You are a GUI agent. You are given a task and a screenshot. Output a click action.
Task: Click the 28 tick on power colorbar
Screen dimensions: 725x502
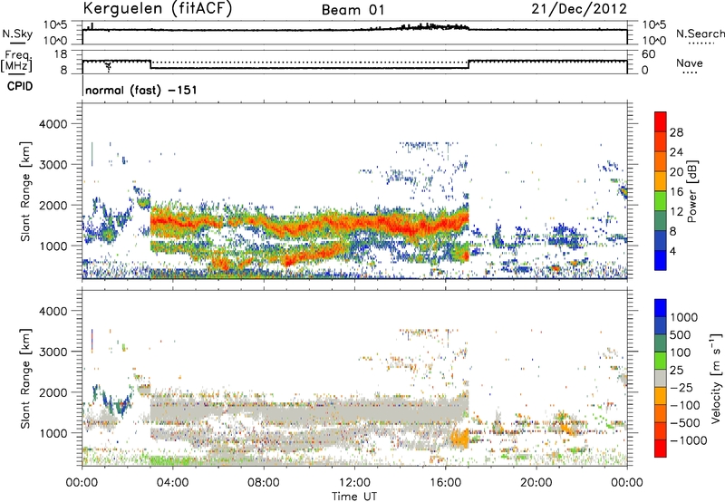[x=676, y=132]
